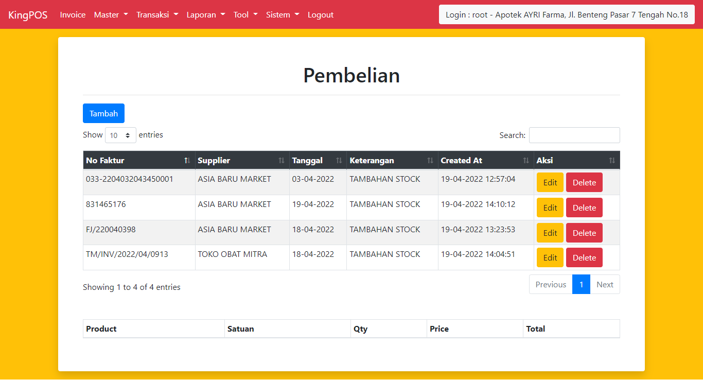Sort the Created At column
The width and height of the screenshot is (703, 380).
525,160
